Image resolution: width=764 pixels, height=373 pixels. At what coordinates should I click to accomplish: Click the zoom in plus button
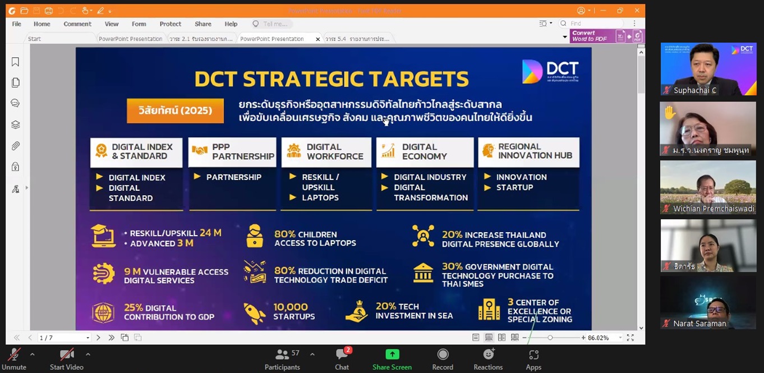click(583, 338)
